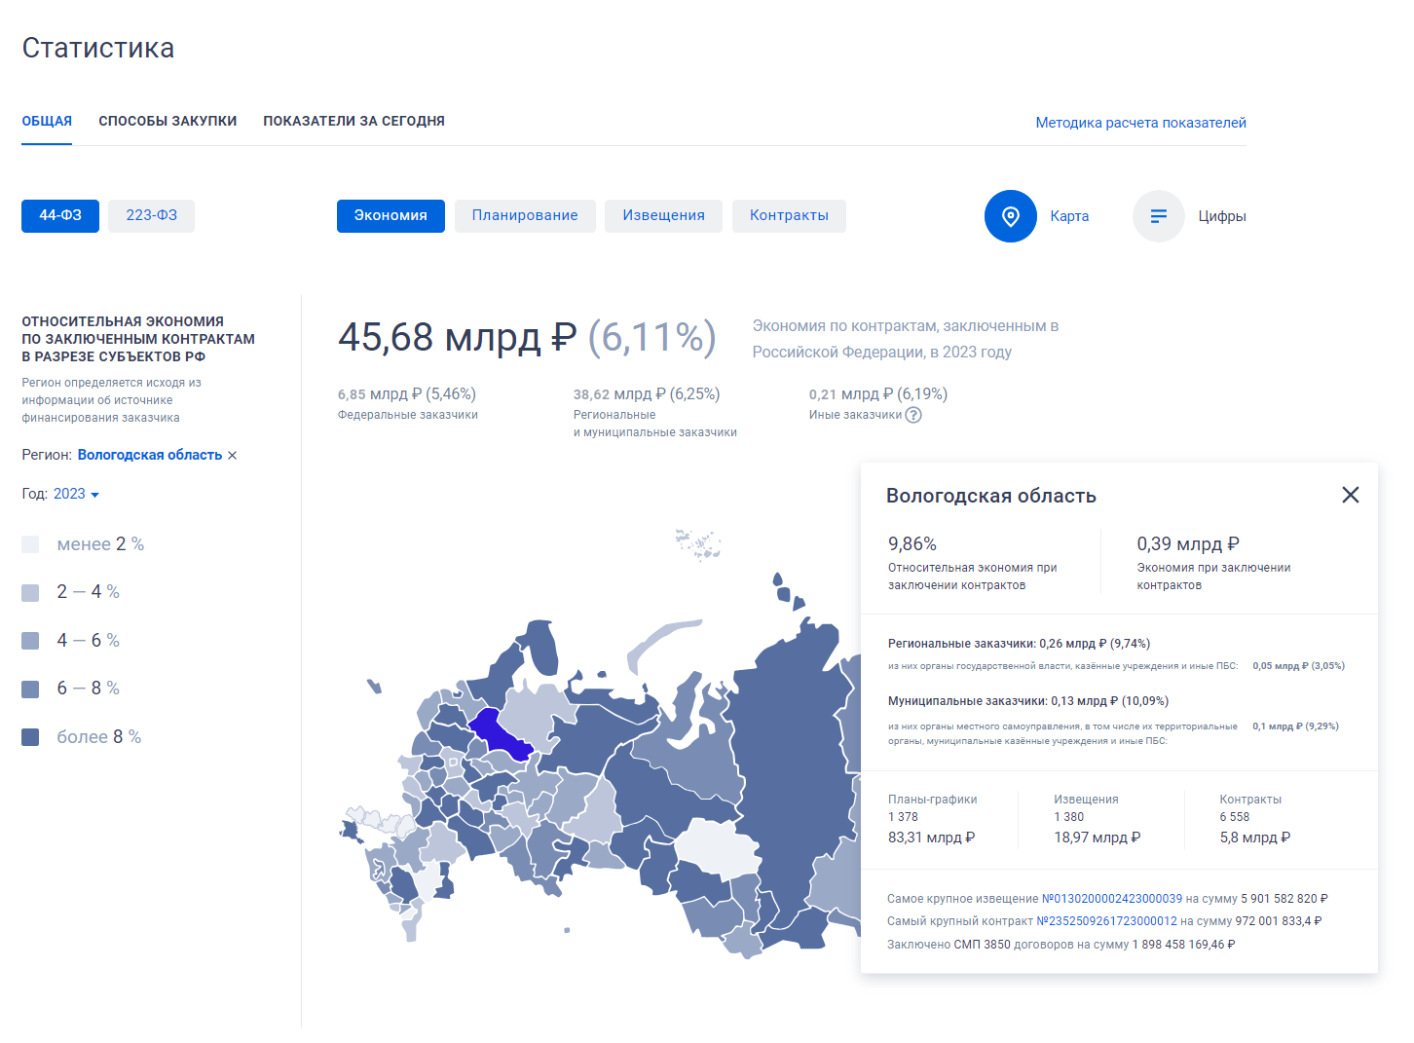Select the Контракты indicator
Viewport: 1414px width, 1043px height.
(x=789, y=215)
